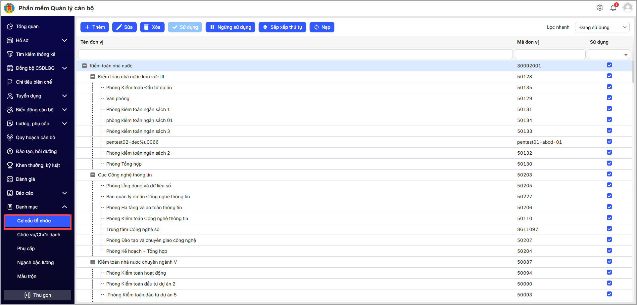637x305 pixels.
Task: Toggle checkbox for Cục Công nghệ thông tin
Action: pyautogui.click(x=609, y=174)
